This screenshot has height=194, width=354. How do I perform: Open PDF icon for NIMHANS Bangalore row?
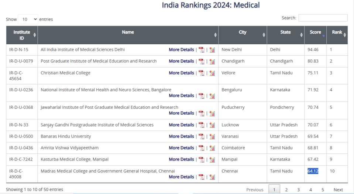(x=202, y=96)
